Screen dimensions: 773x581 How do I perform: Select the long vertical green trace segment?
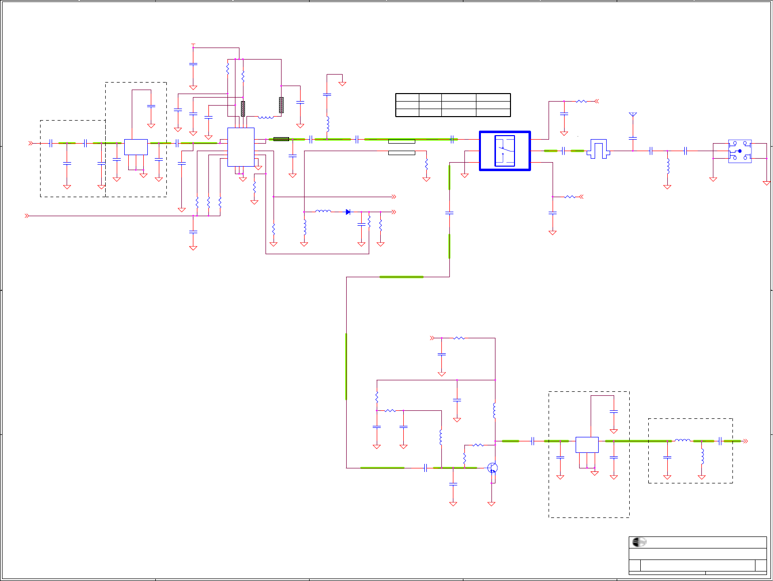pyautogui.click(x=346, y=366)
